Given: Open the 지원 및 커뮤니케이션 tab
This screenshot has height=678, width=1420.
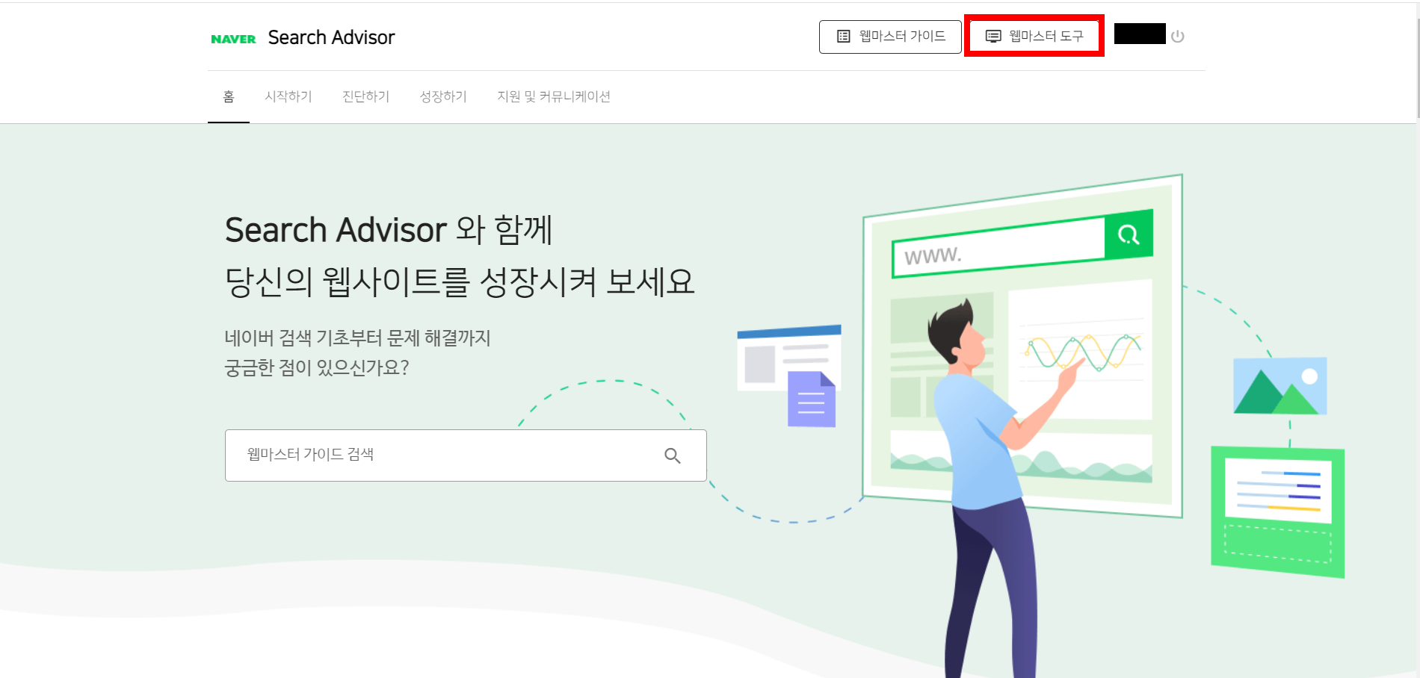Looking at the screenshot, I should (x=554, y=96).
